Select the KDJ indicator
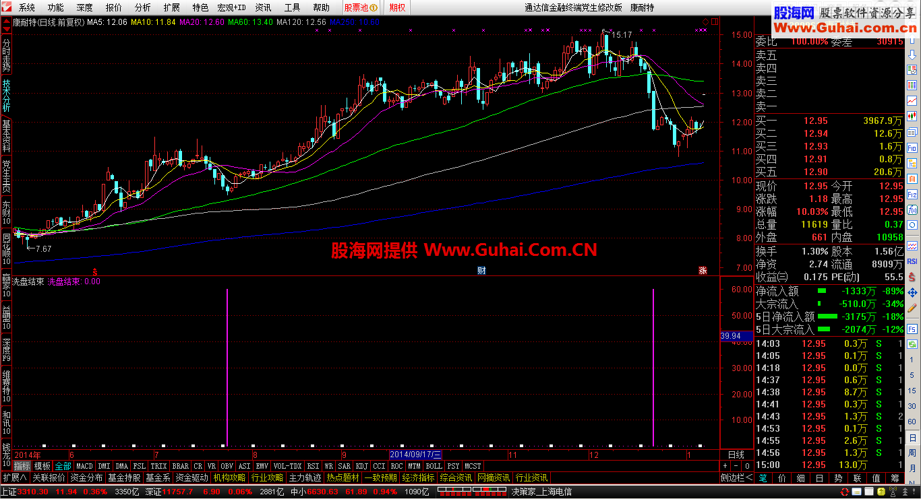This screenshot has height=499, width=921. tap(362, 466)
